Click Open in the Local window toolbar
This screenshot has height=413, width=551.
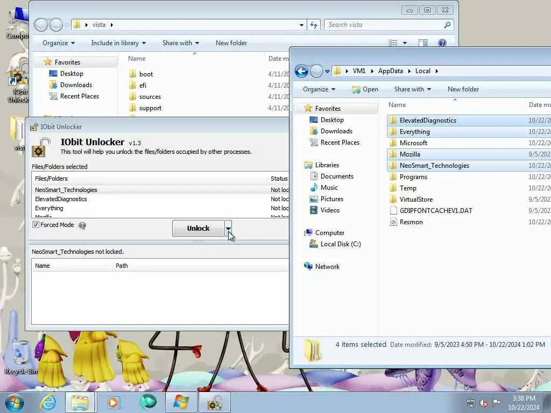tap(365, 89)
